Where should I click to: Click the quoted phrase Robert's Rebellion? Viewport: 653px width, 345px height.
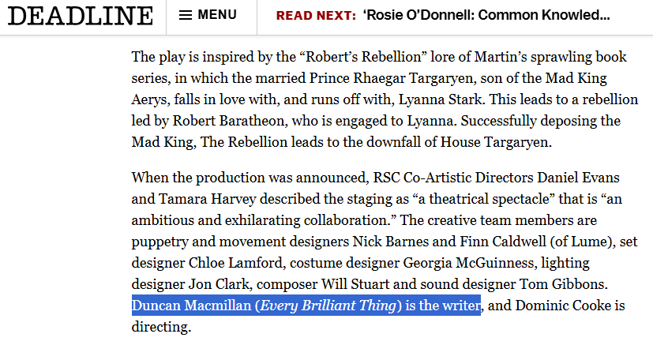(x=363, y=57)
